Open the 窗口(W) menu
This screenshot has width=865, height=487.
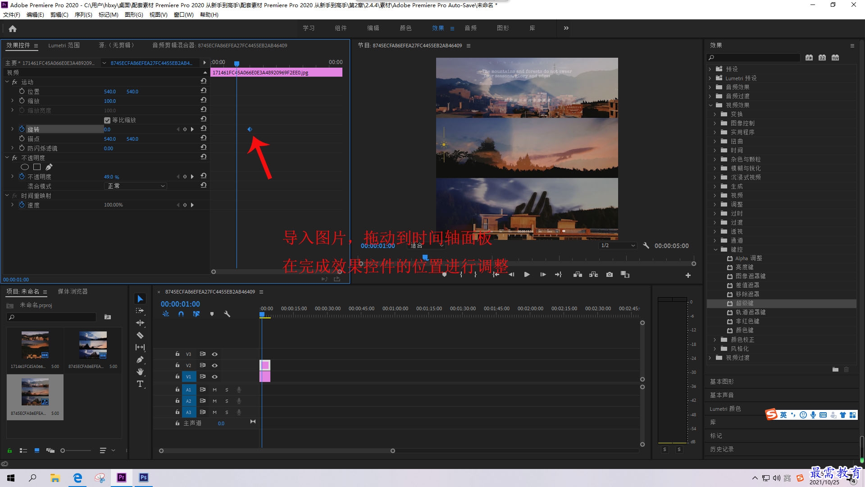[x=183, y=14]
